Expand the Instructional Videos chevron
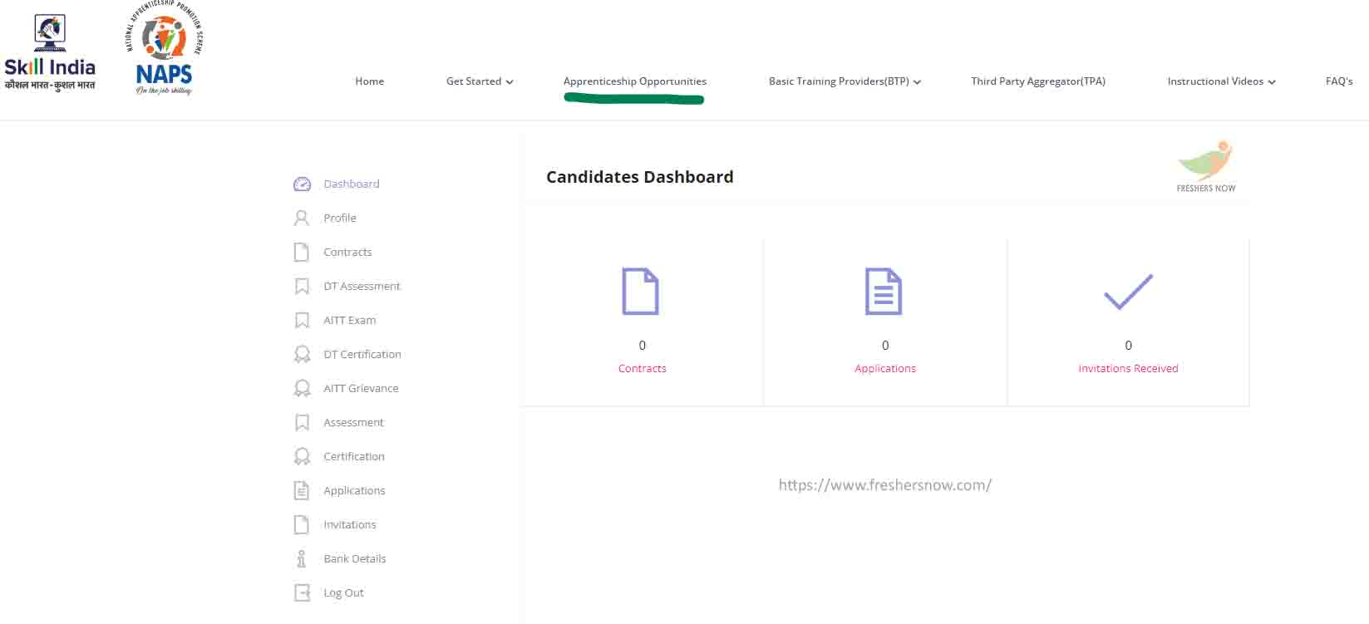Screen dimensions: 1369x624 tap(1272, 82)
